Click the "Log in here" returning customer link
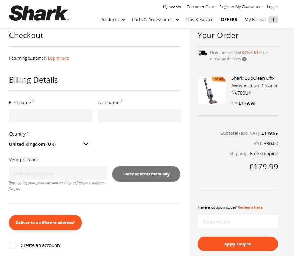This screenshot has width=294, height=256. coord(58,58)
